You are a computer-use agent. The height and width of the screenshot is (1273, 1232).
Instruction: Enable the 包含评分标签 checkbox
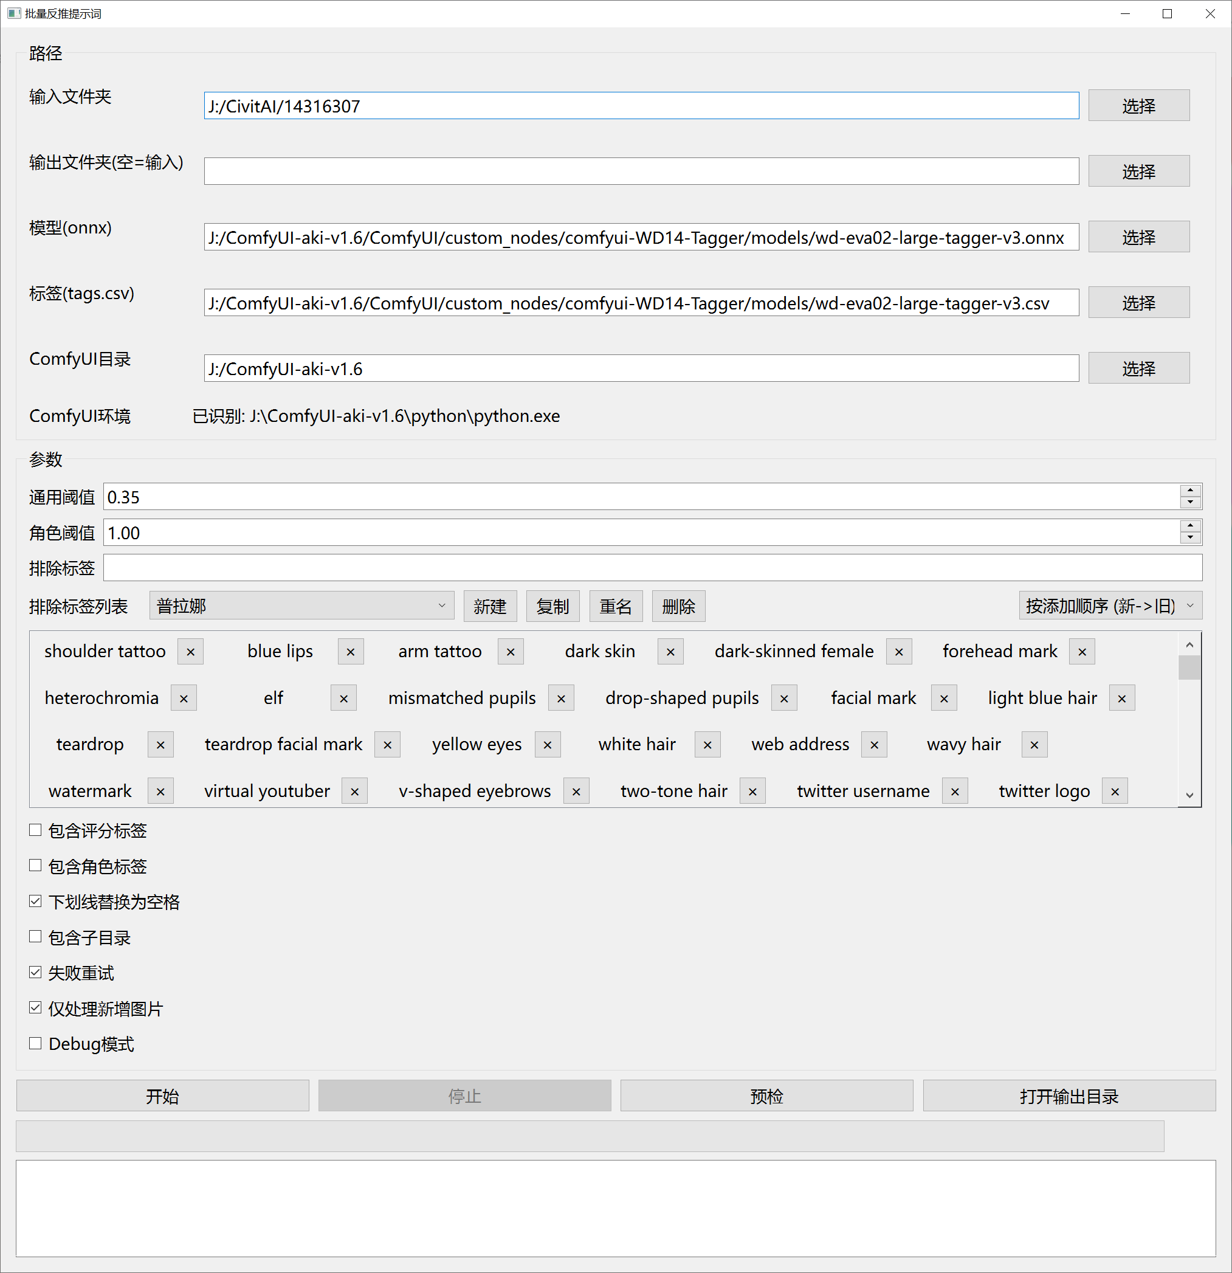pyautogui.click(x=36, y=830)
